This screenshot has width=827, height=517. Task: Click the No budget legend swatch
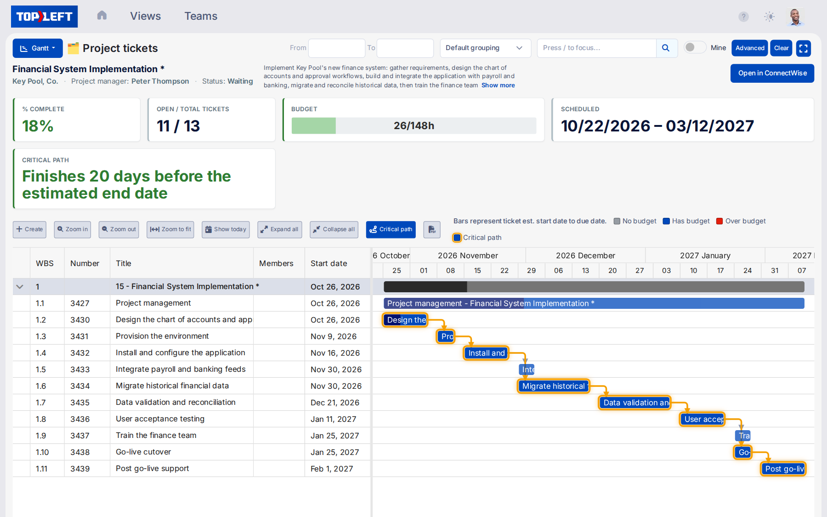pyautogui.click(x=617, y=221)
